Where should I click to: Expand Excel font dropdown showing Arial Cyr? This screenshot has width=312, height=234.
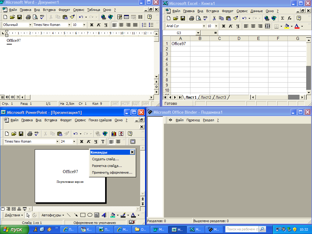(x=204, y=26)
